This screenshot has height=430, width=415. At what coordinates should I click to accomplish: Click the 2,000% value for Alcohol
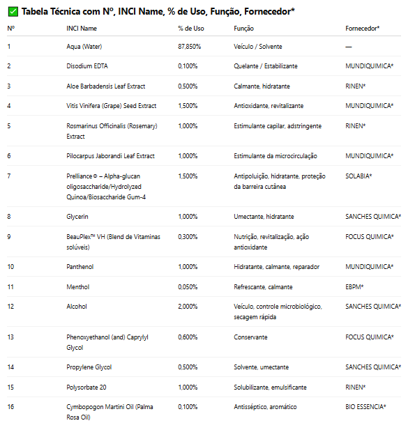[x=188, y=307]
